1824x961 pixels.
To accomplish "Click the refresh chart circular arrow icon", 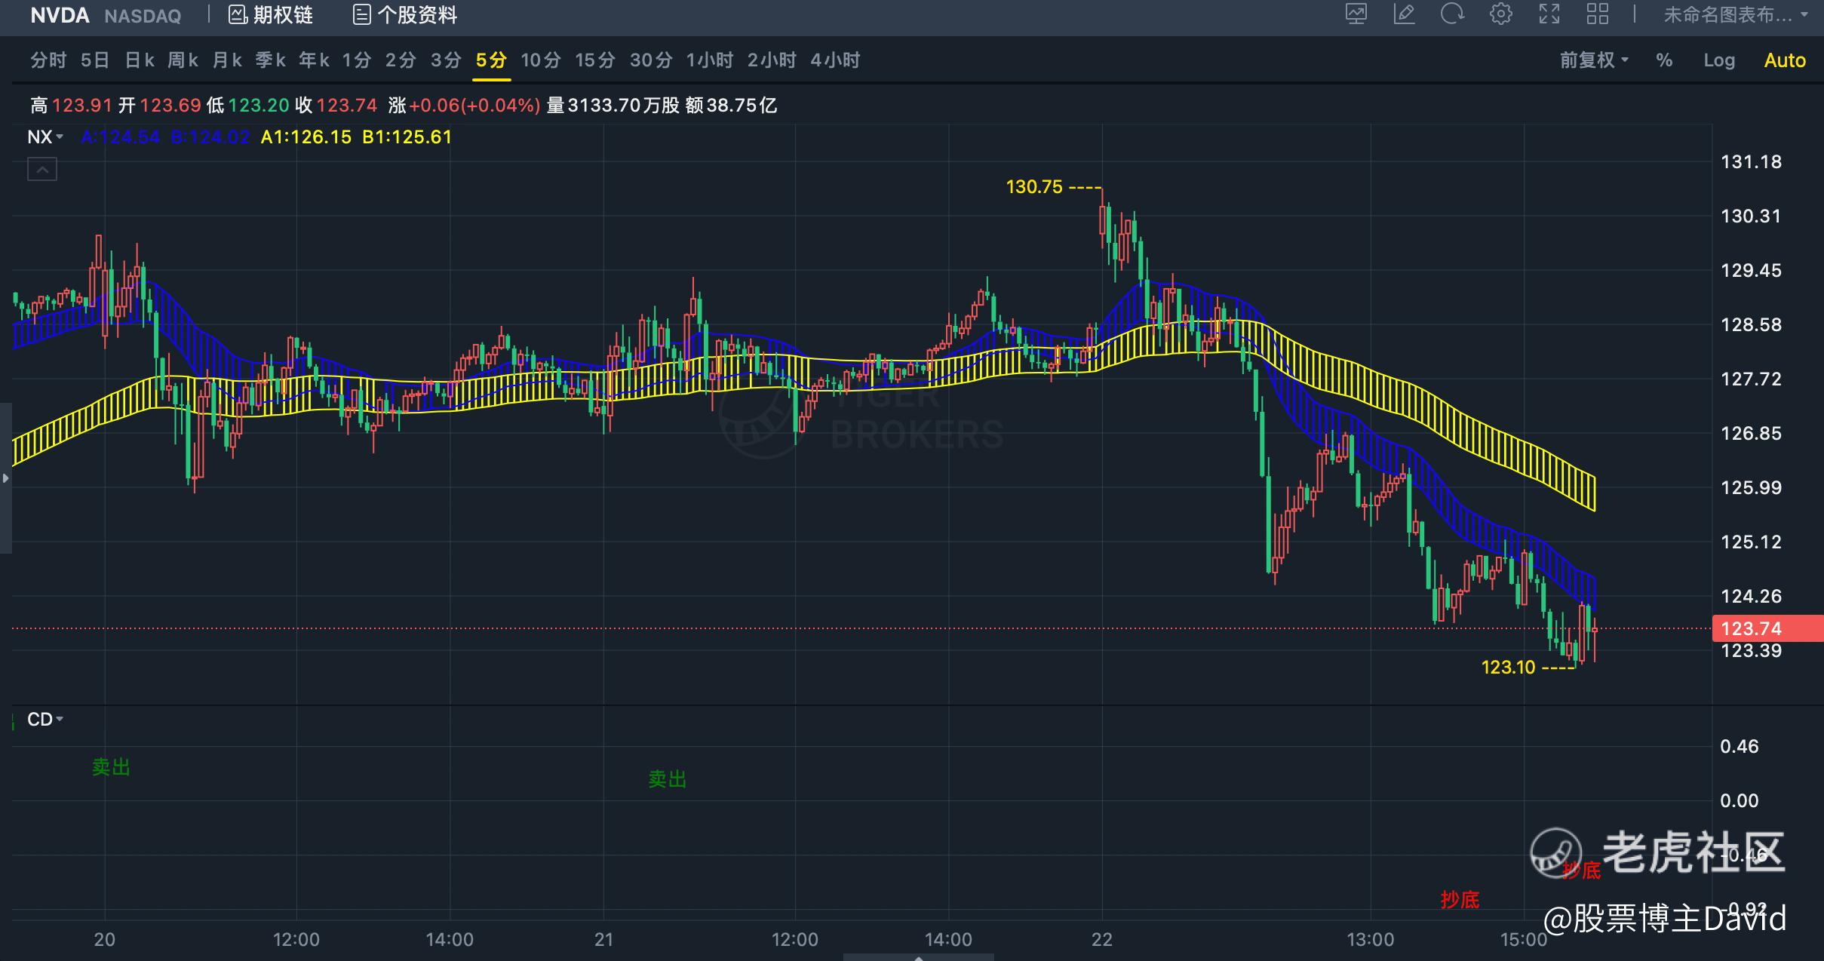I will click(x=1453, y=14).
